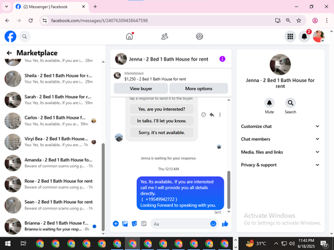Image resolution: width=334 pixels, height=250 pixels.
Task: Click the conversation list scrollbar thumb
Action: tap(103, 187)
